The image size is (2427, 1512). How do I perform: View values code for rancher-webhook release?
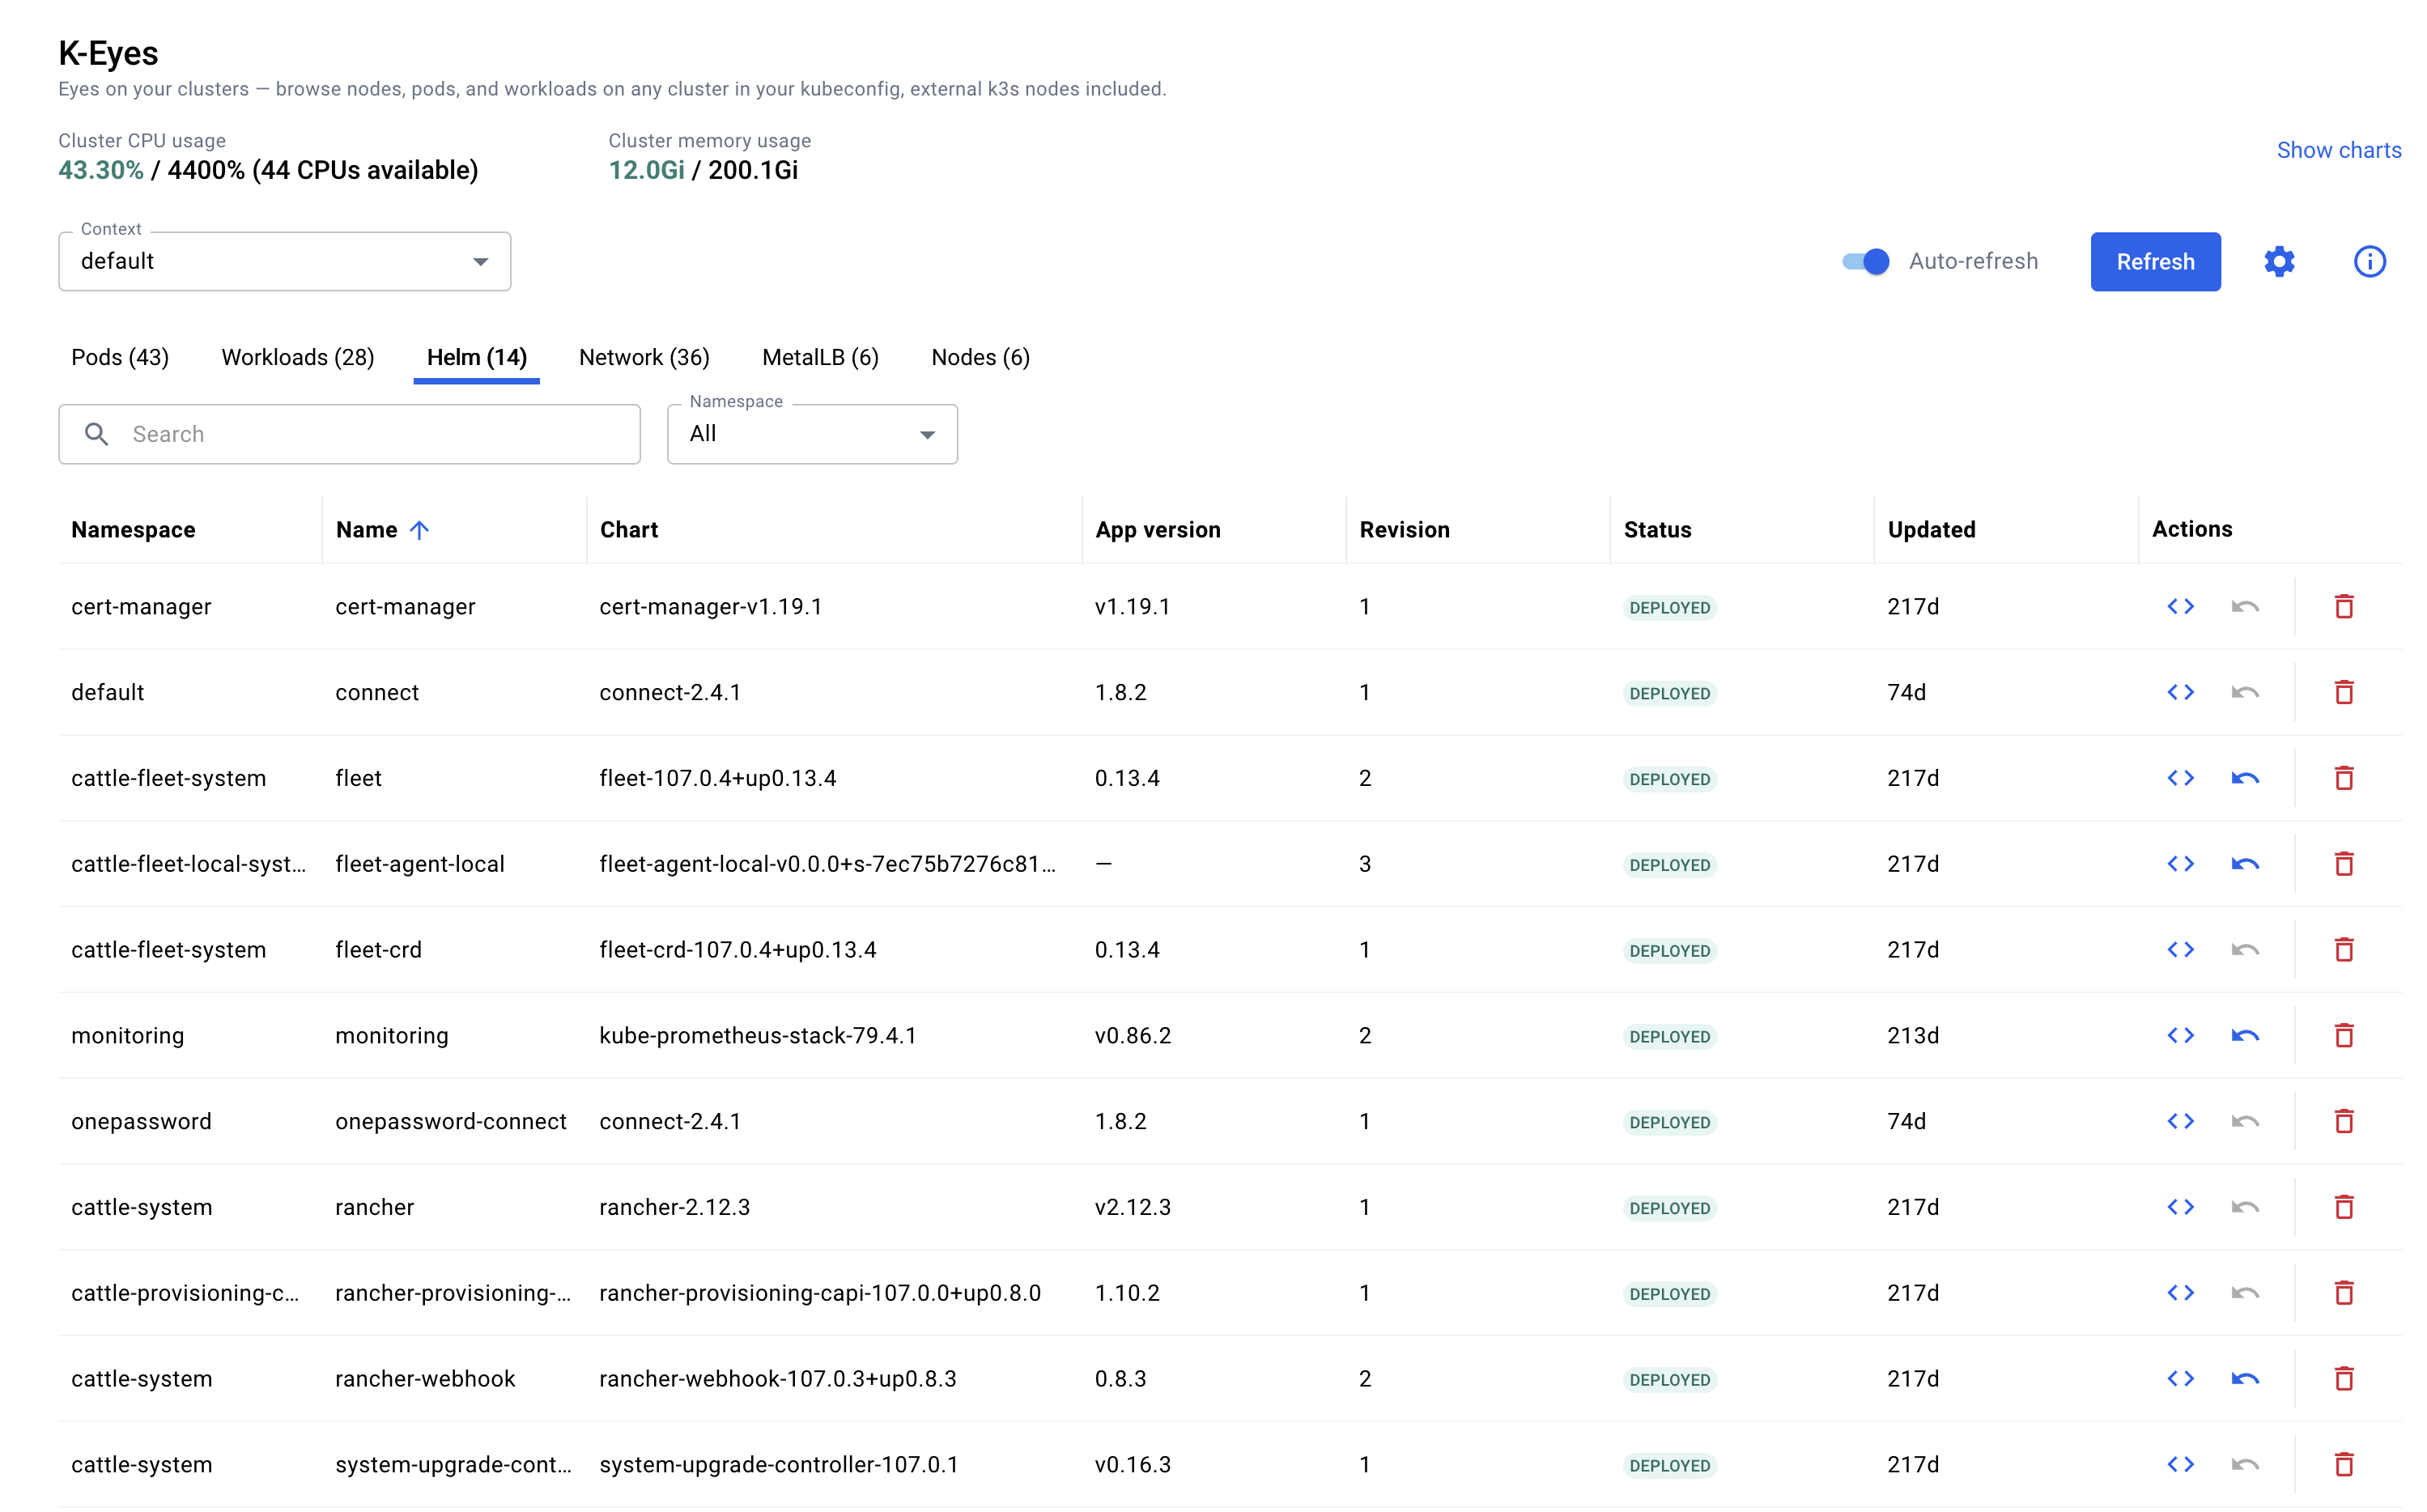tap(2180, 1379)
